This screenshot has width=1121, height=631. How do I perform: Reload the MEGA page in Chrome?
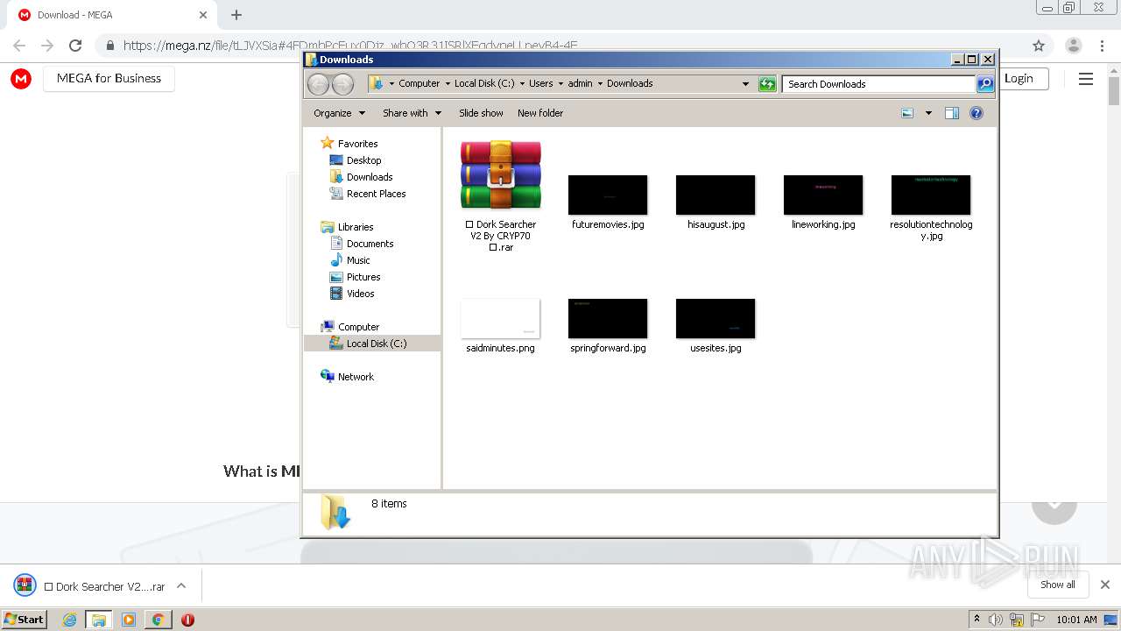click(75, 46)
